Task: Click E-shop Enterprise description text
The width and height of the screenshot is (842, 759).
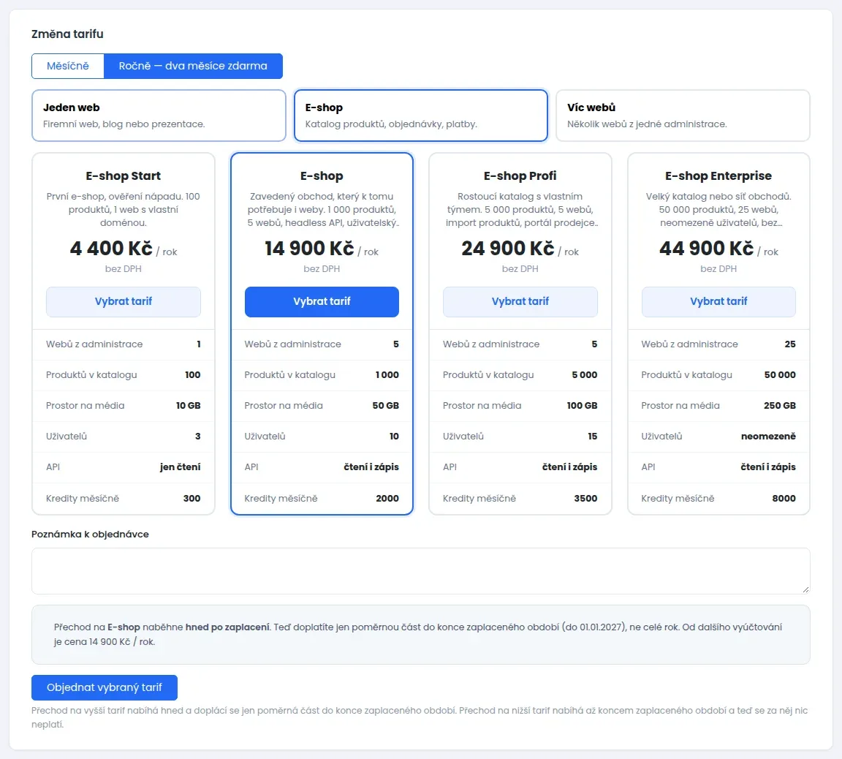Action: (718, 209)
